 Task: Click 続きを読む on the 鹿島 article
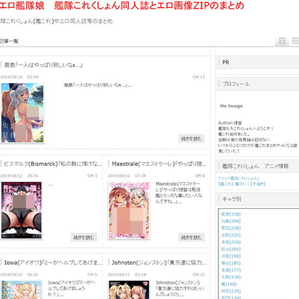(192, 138)
